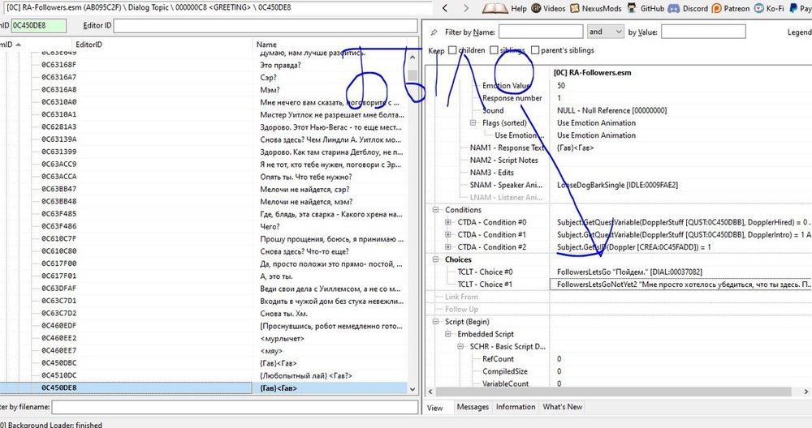
Task: Select NAM2 - Script Notes row
Action: point(618,160)
